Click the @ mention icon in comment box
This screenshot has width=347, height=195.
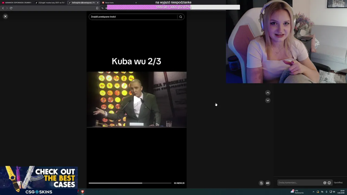click(x=325, y=183)
